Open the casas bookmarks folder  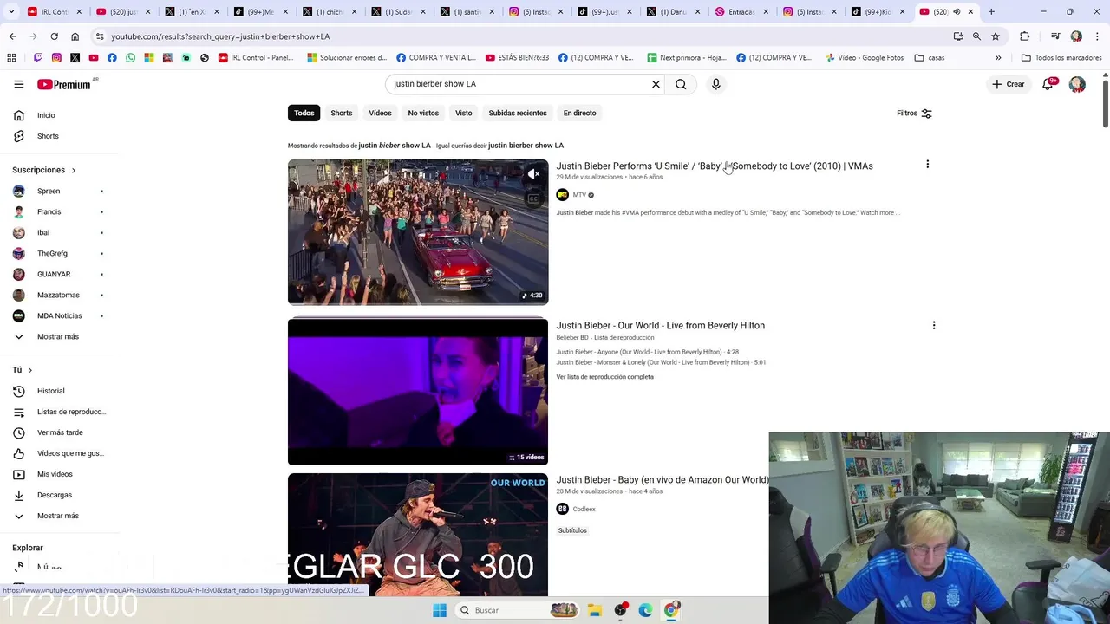click(x=930, y=58)
